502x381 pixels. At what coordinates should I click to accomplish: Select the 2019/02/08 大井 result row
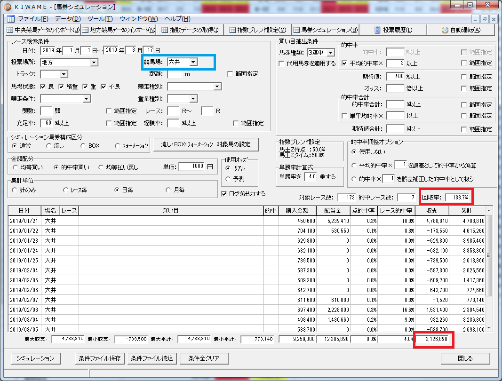247,310
